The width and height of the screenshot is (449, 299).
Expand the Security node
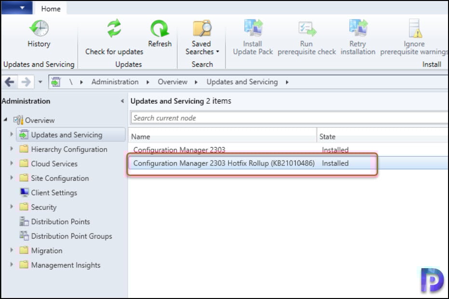pos(12,206)
